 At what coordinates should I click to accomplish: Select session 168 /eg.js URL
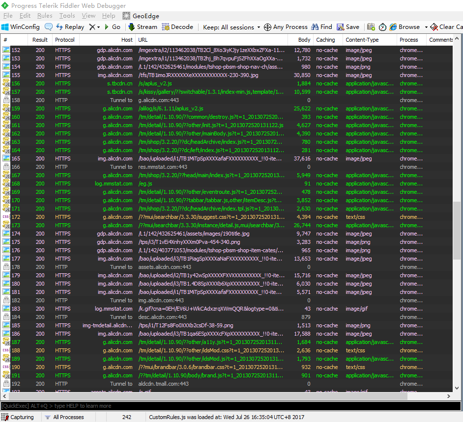145,184
